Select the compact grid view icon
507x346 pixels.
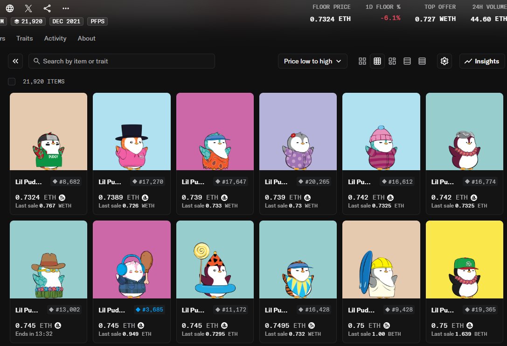tap(377, 61)
